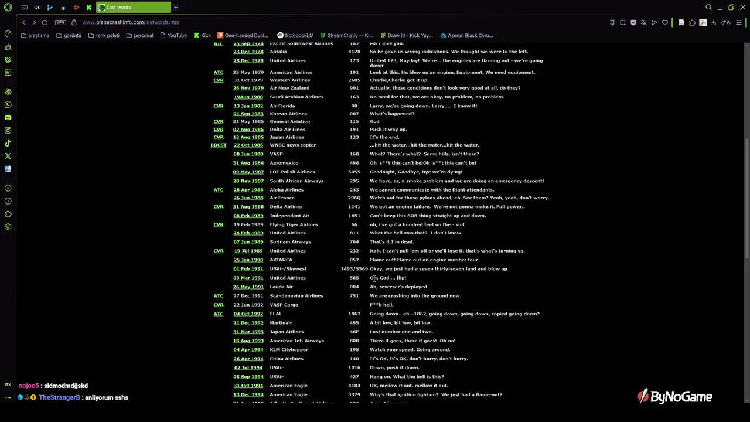Screen dimensions: 750x422
Task: Switch to the pinned controller icon tab
Action: pyautogui.click(x=24, y=7)
